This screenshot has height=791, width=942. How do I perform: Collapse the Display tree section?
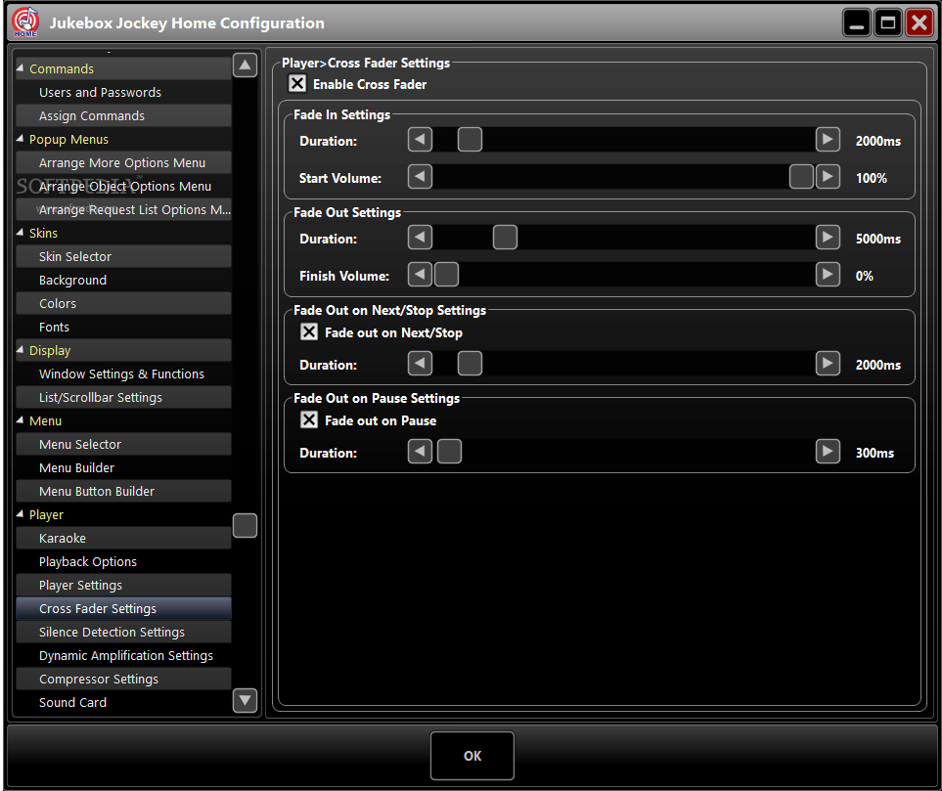click(20, 350)
